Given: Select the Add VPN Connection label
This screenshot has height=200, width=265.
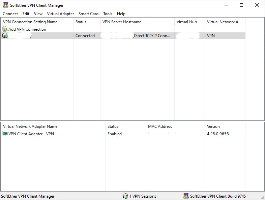Looking at the screenshot, I should [27, 29].
